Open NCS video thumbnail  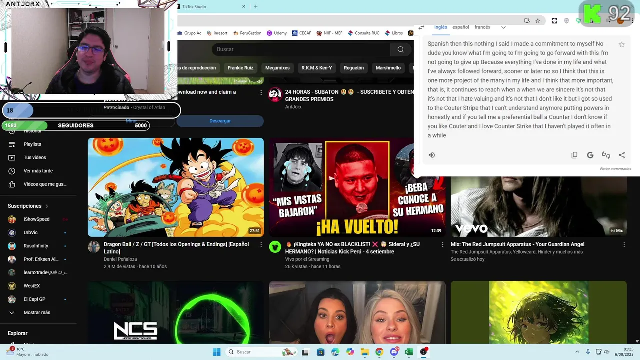(176, 312)
